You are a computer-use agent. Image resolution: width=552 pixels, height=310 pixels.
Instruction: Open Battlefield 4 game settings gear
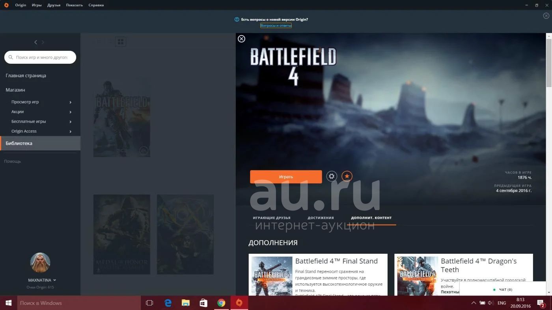pos(332,176)
